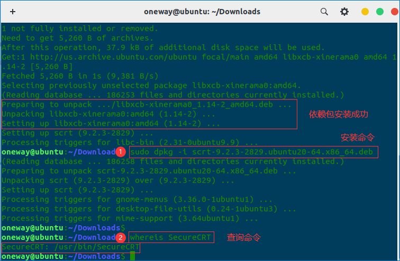Click 'Selecting previously unselected package' line
The image size is (400, 261).
151,86
